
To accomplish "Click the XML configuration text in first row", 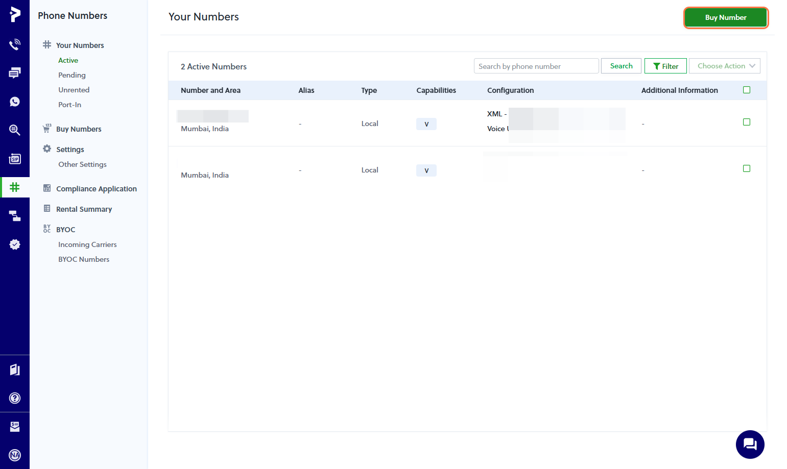I will [497, 114].
